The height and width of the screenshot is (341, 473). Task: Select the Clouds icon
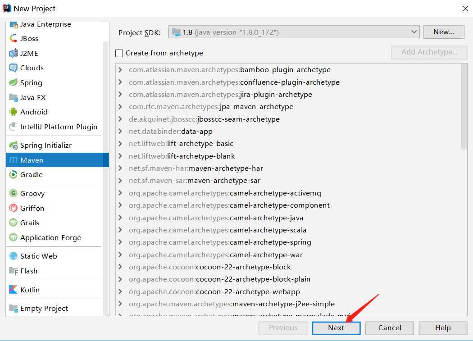click(x=13, y=68)
